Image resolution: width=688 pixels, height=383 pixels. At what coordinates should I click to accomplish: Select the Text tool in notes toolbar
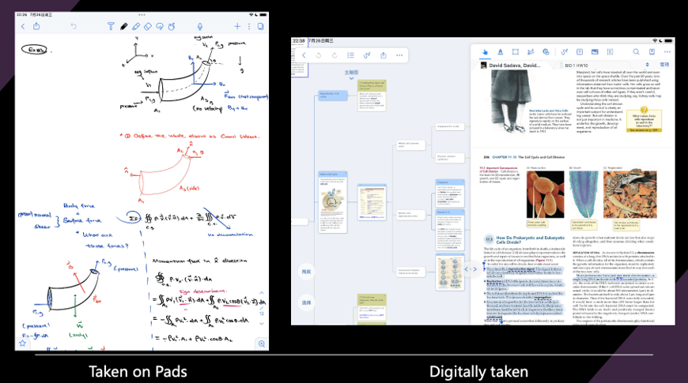click(x=111, y=26)
